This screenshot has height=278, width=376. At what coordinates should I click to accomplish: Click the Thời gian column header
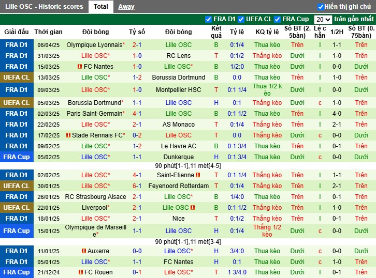49,32
